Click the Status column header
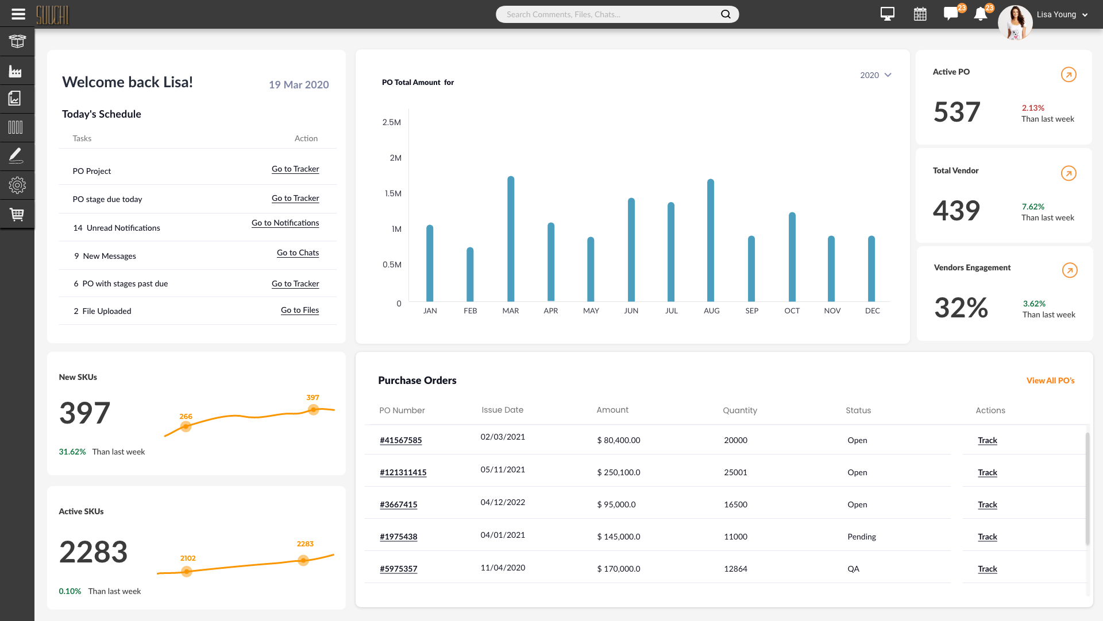1103x621 pixels. [x=858, y=410]
